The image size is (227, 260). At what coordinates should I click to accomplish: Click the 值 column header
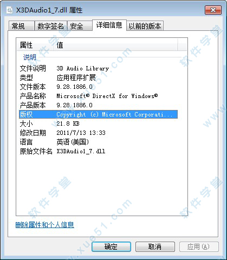[x=115, y=45]
